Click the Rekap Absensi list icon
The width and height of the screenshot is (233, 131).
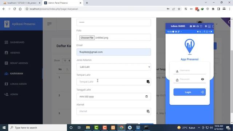6,63
